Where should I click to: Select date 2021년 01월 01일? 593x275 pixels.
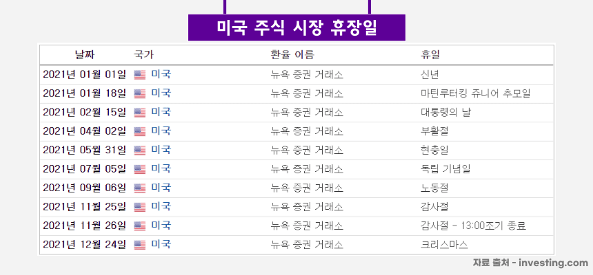coord(84,74)
